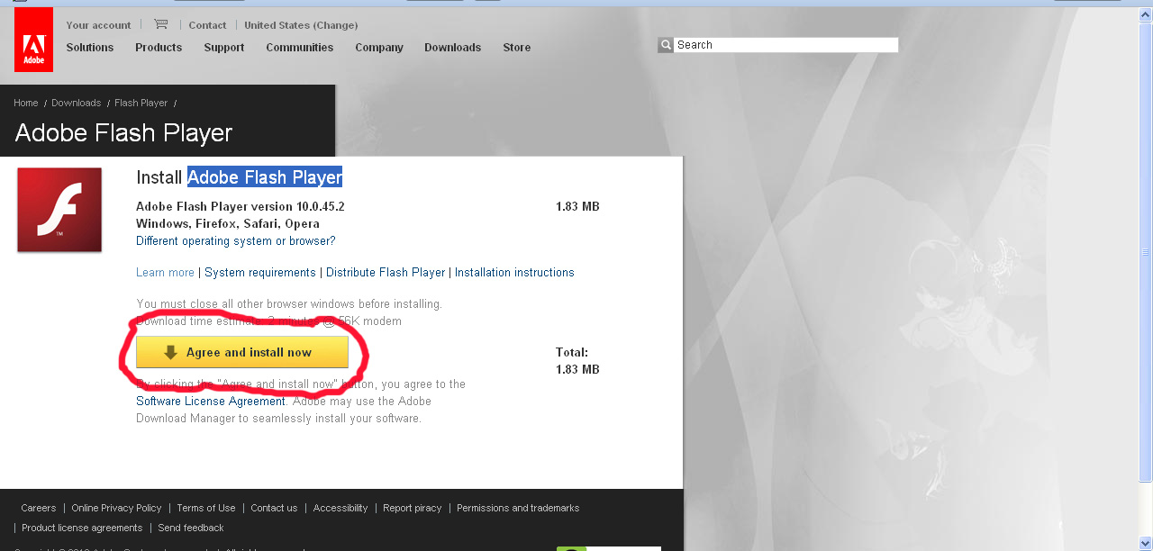1153x551 pixels.
Task: Click the Windows, Firefox, Safari, Opera text
Action: click(228, 224)
